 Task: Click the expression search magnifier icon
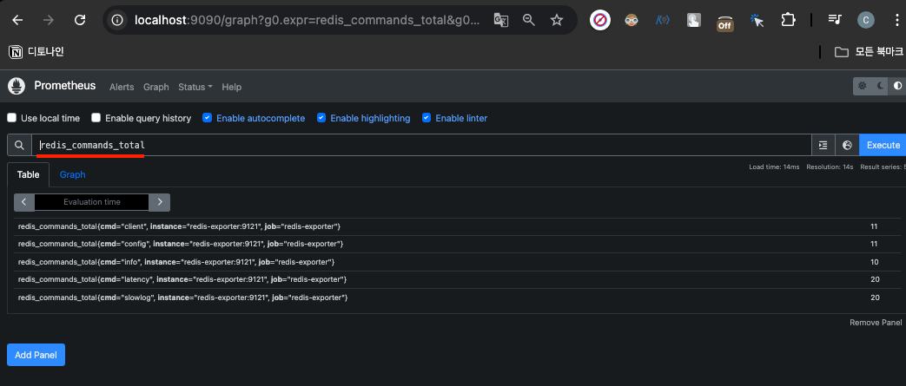click(x=19, y=145)
